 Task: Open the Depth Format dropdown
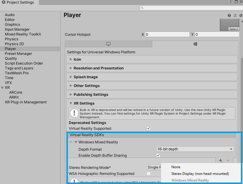coord(195,149)
